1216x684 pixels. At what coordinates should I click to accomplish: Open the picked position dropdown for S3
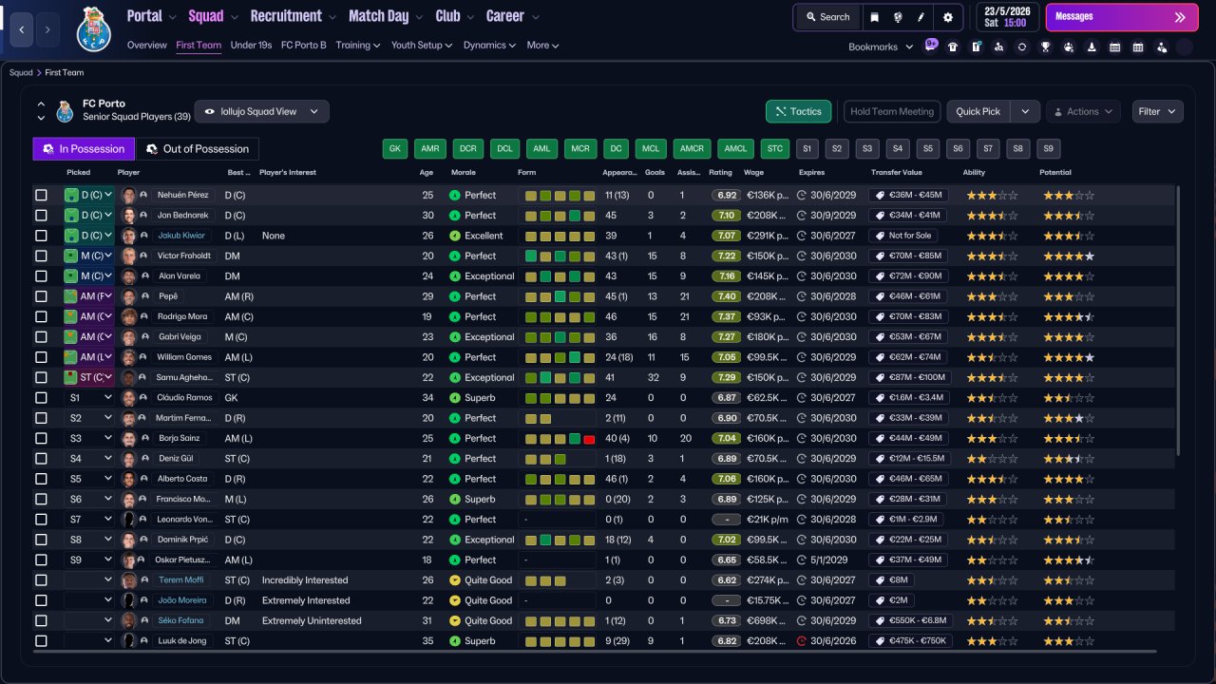(88, 439)
